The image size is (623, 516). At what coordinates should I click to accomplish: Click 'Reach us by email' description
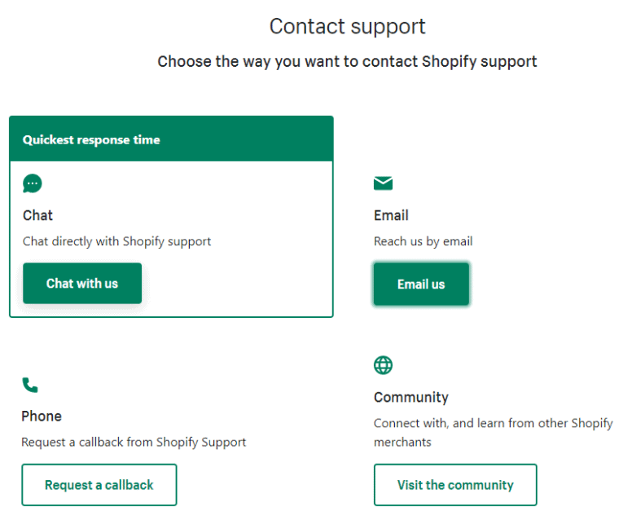click(x=423, y=241)
